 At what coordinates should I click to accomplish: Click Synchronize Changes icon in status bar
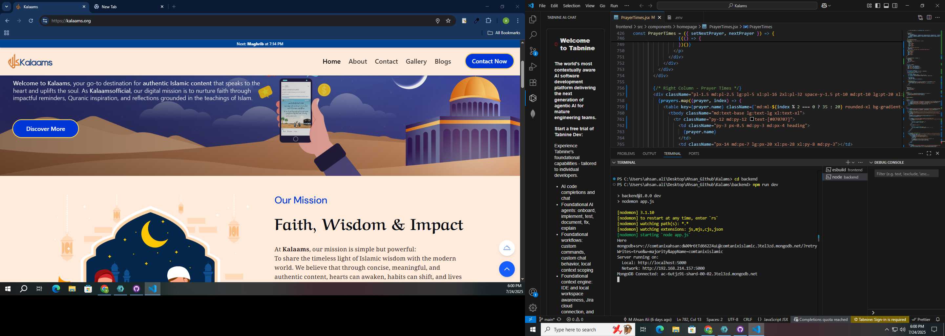point(559,320)
